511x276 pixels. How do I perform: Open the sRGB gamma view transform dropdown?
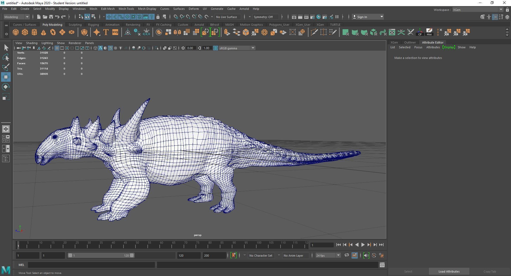point(237,48)
